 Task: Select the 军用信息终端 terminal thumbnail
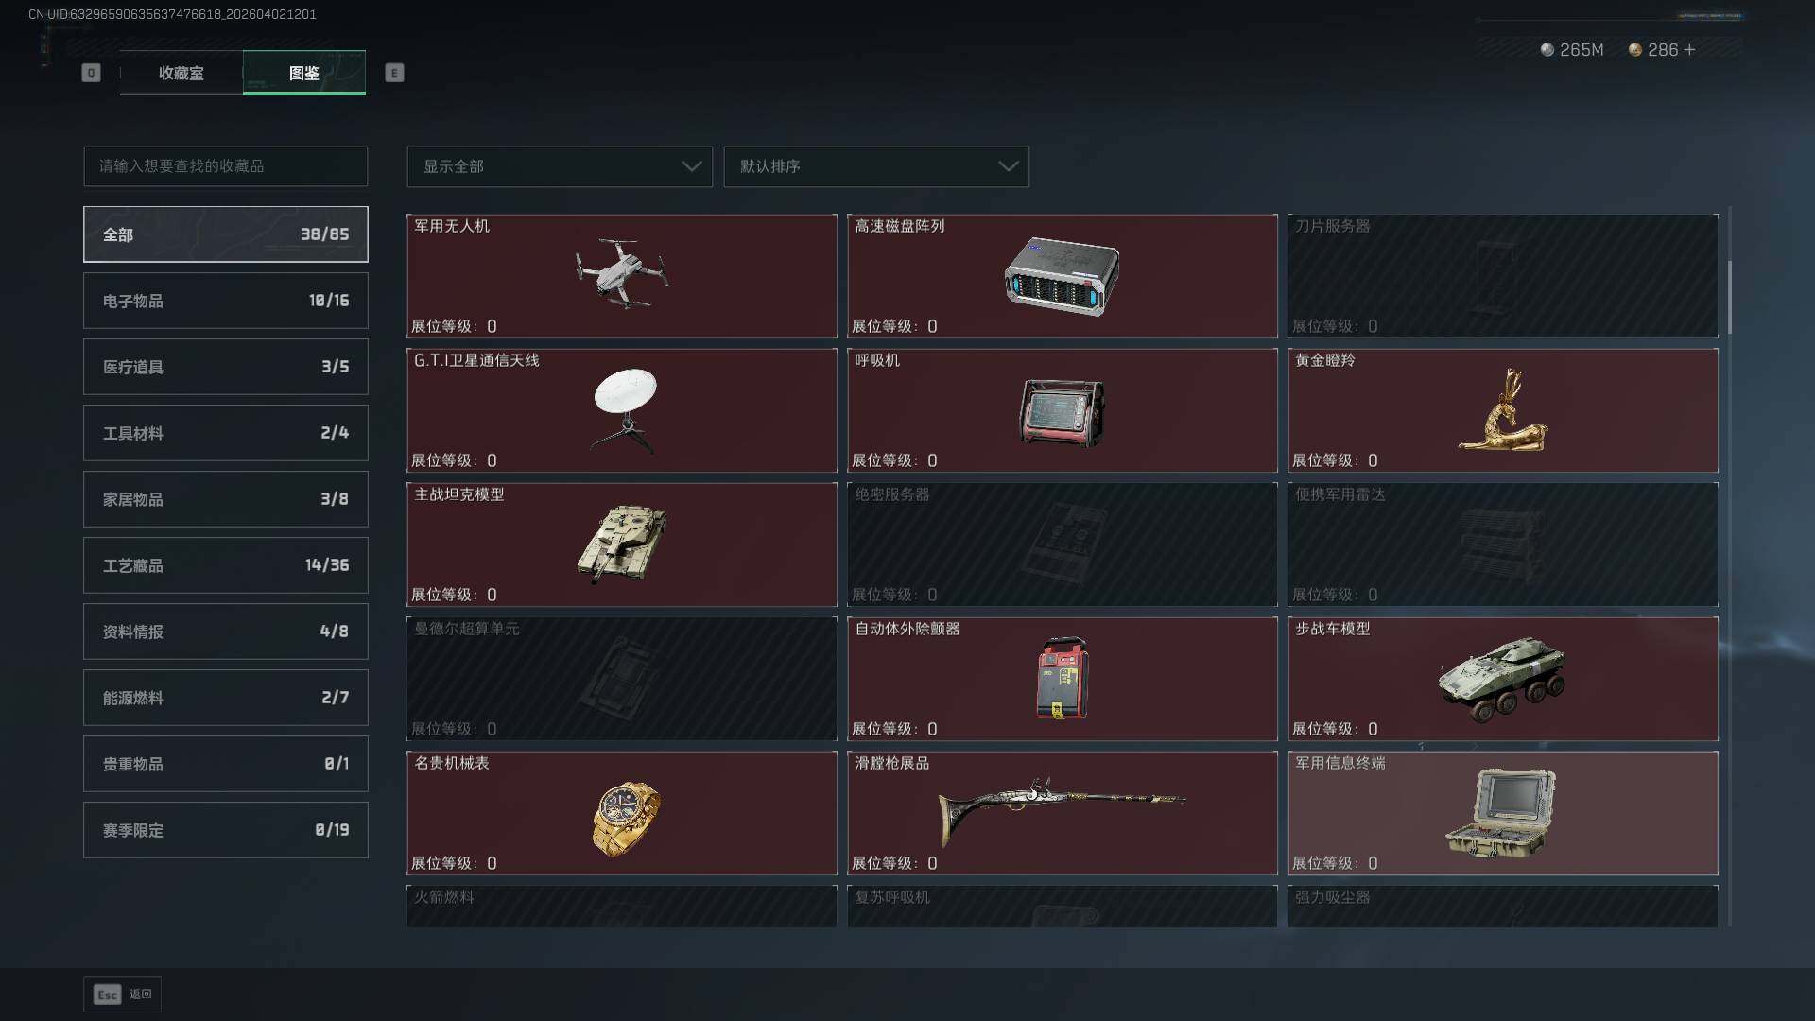click(x=1501, y=811)
